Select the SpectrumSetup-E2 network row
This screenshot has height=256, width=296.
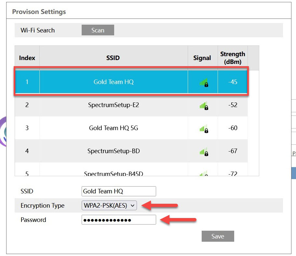click(114, 105)
